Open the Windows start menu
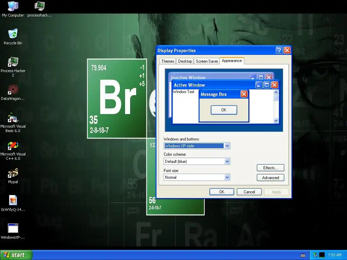 [x=16, y=255]
